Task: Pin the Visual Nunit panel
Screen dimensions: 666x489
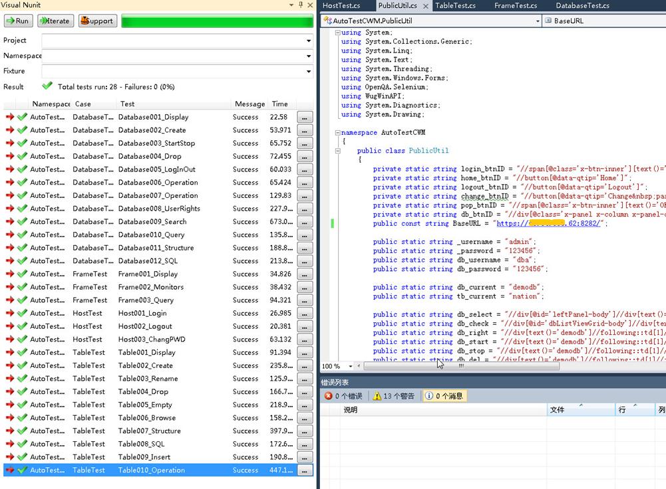Action: coord(301,5)
